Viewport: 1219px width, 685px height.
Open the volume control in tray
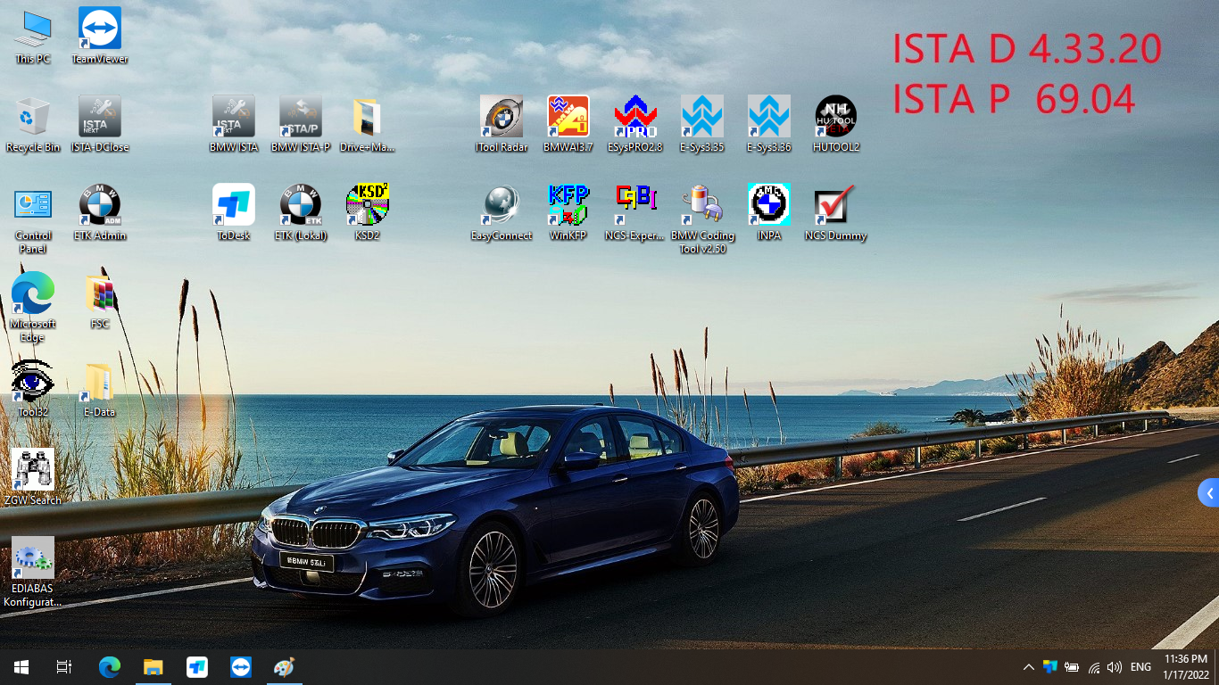click(1115, 667)
